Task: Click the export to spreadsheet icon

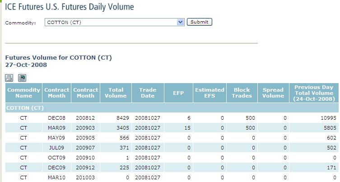Action: click(x=22, y=78)
